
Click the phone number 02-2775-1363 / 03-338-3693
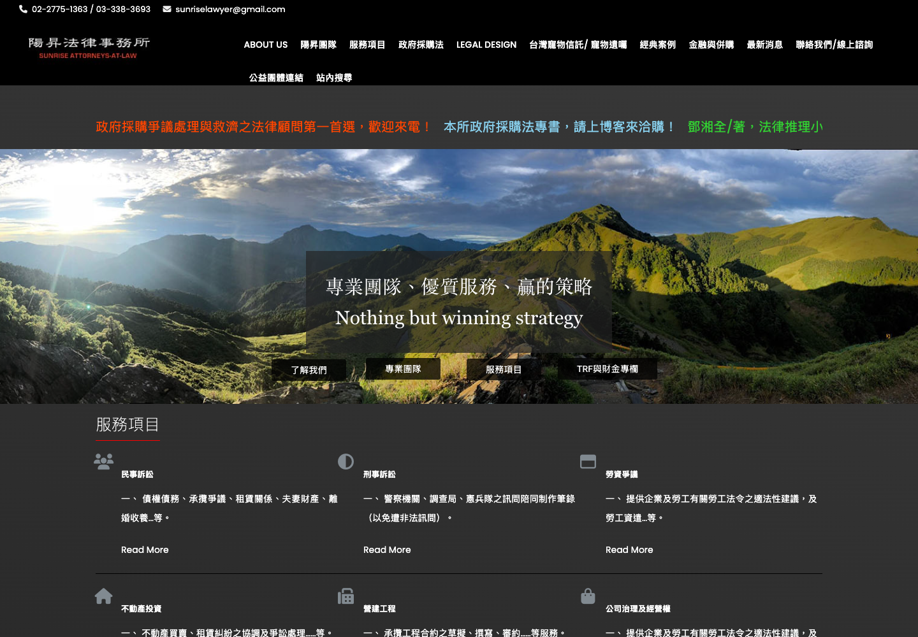click(x=91, y=9)
